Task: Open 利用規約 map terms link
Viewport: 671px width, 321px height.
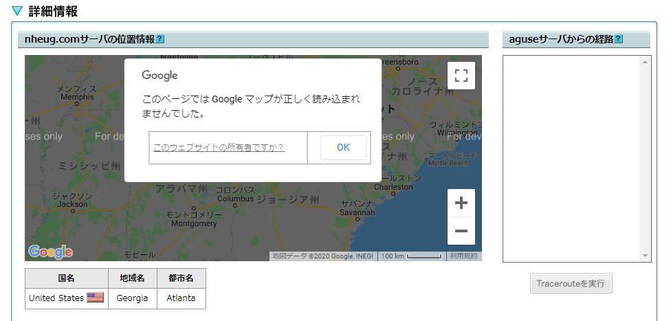Action: coord(463,256)
